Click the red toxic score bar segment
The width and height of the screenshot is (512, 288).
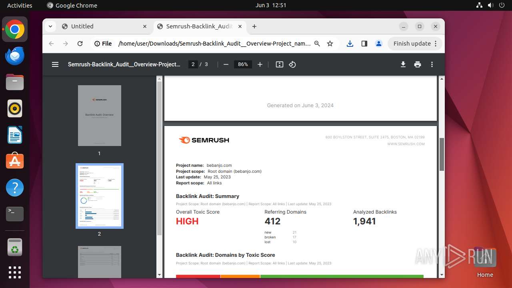pyautogui.click(x=198, y=276)
